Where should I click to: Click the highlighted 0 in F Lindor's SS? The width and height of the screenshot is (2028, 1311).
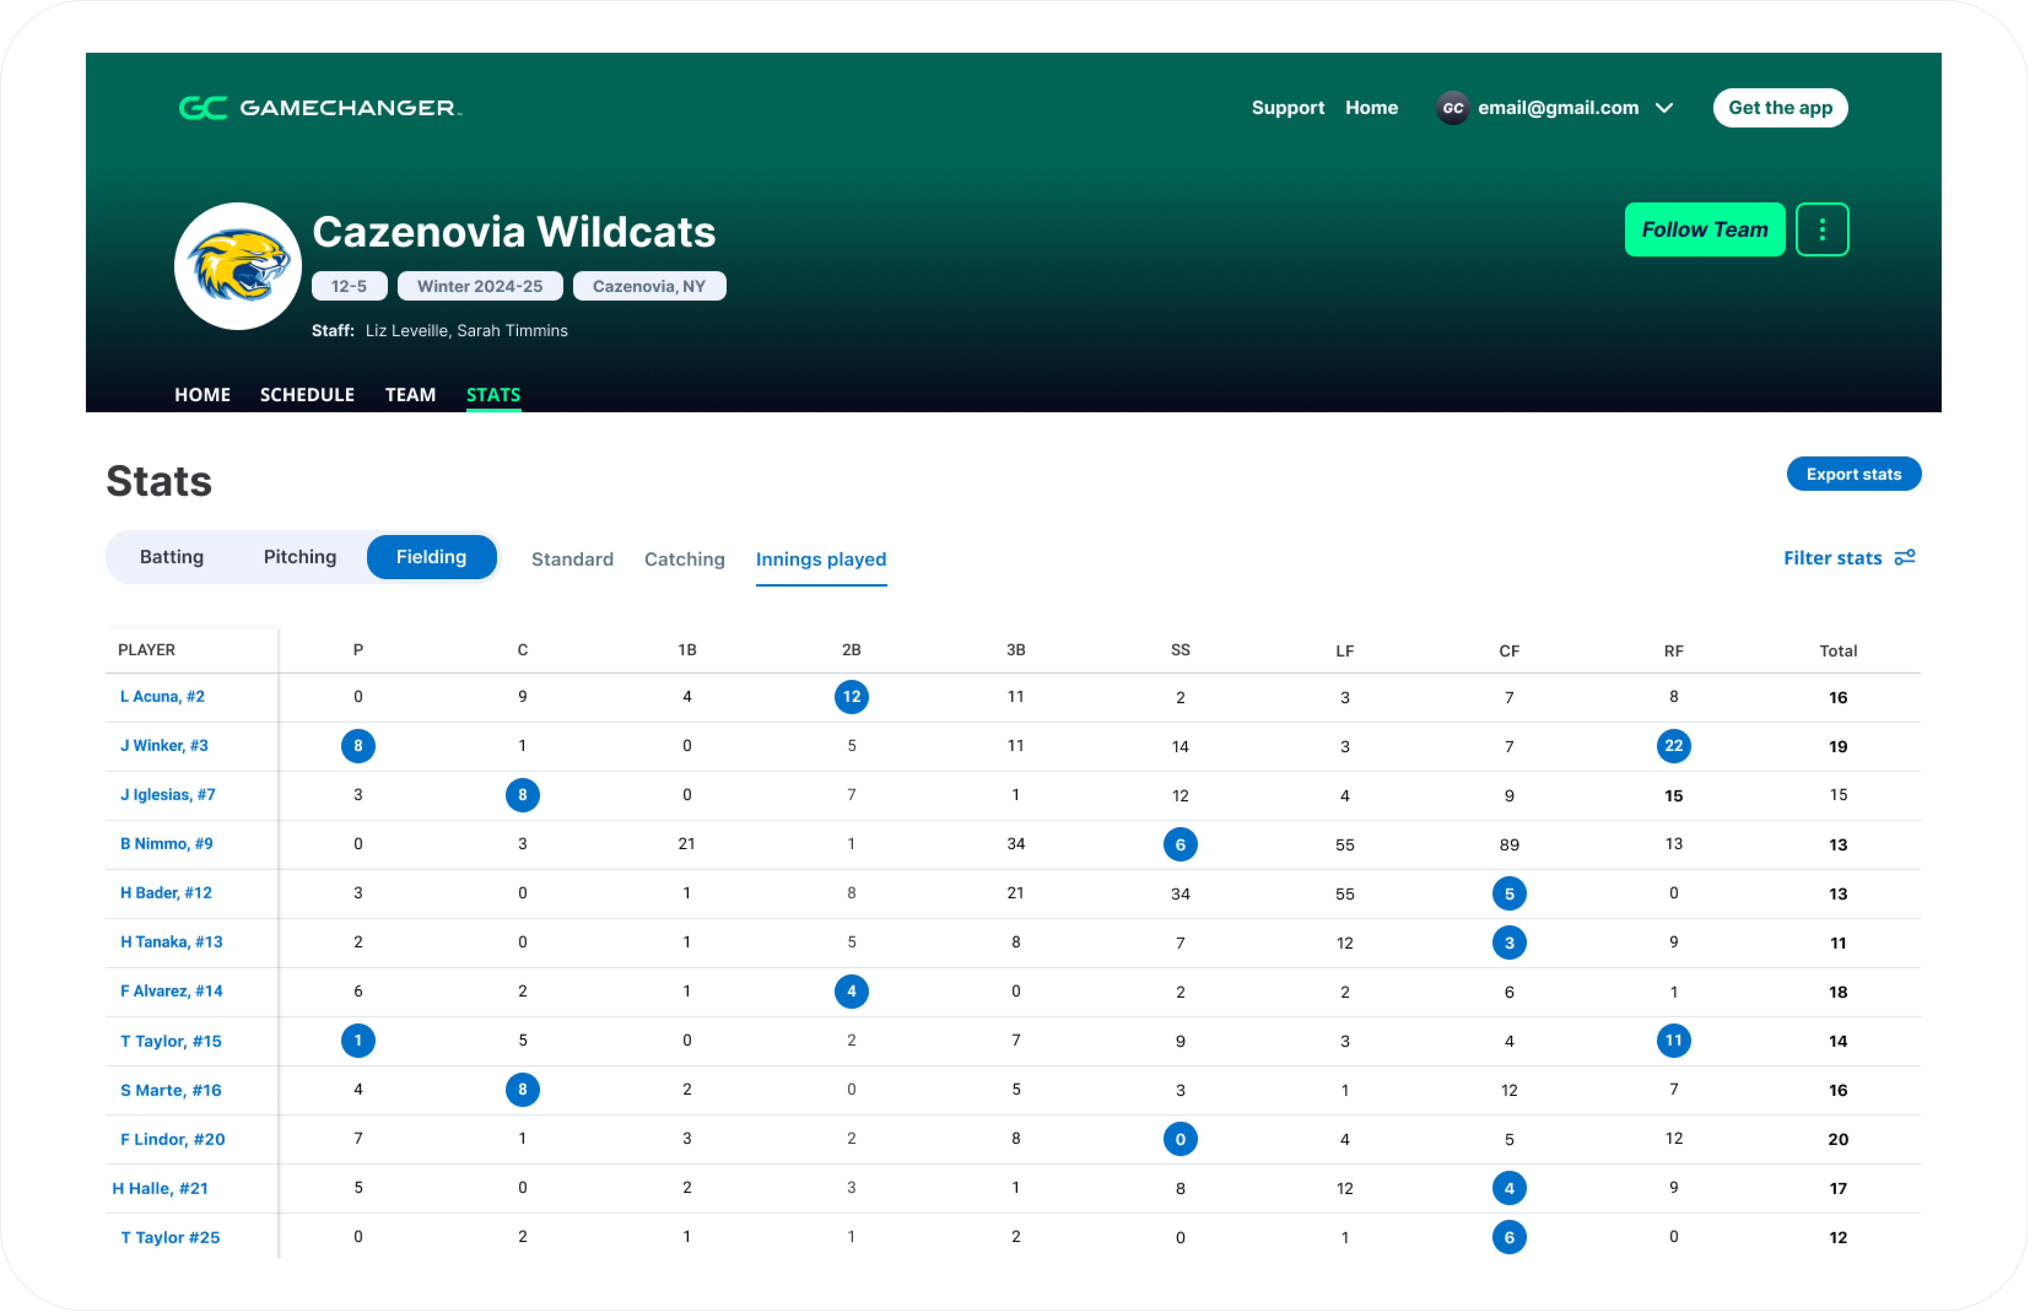[1180, 1139]
